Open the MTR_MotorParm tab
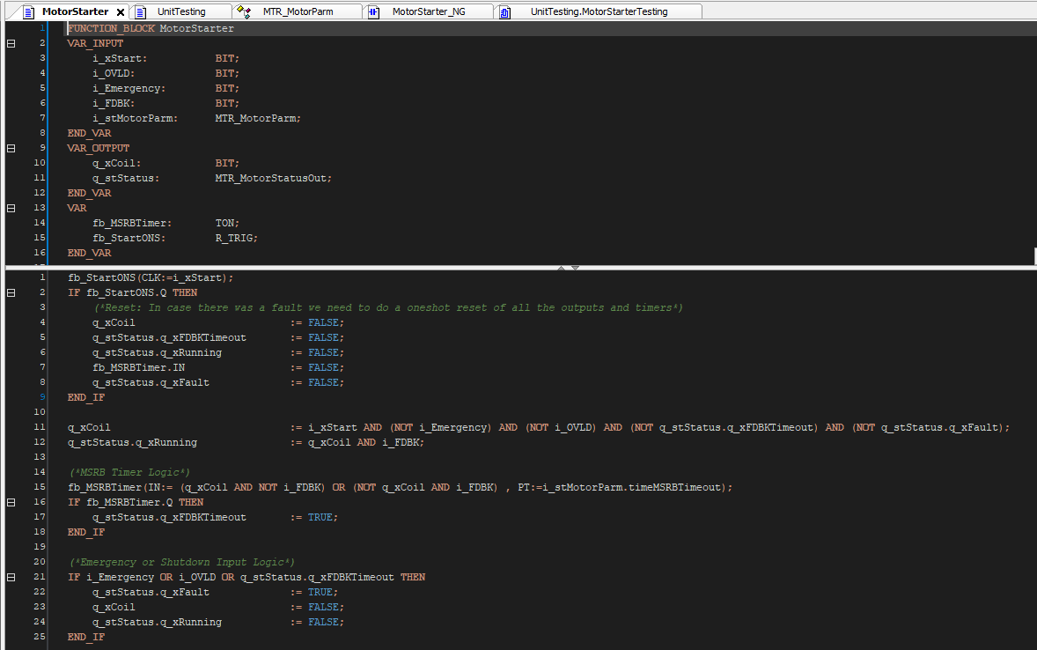 pos(298,12)
